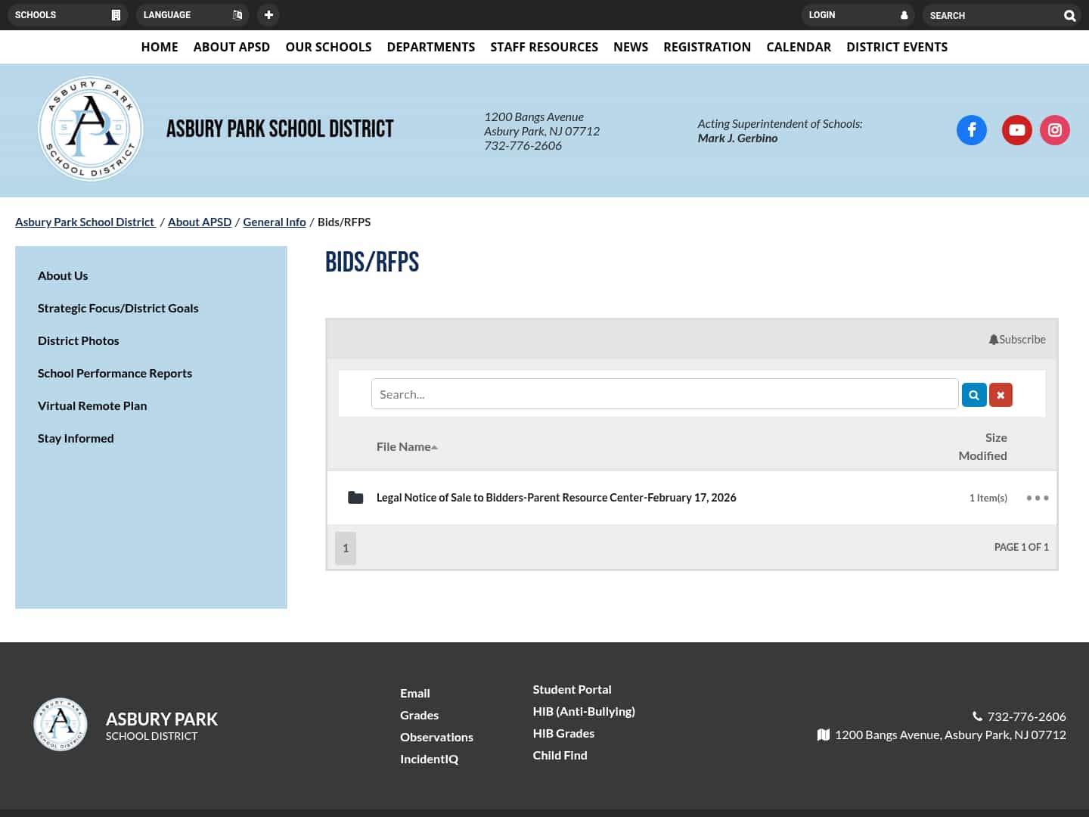Subscribe to Bids/RFPS updates
This screenshot has width=1089, height=817.
click(1016, 339)
